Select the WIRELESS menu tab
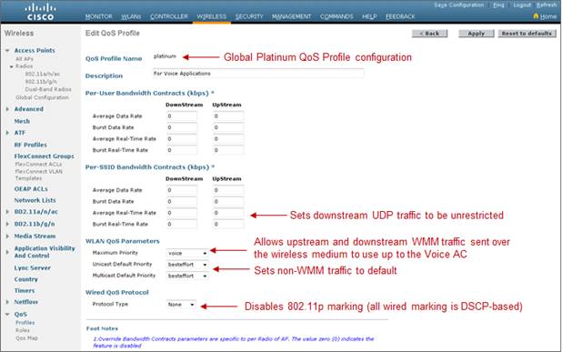Image resolution: width=562 pixels, height=352 pixels. 212,16
